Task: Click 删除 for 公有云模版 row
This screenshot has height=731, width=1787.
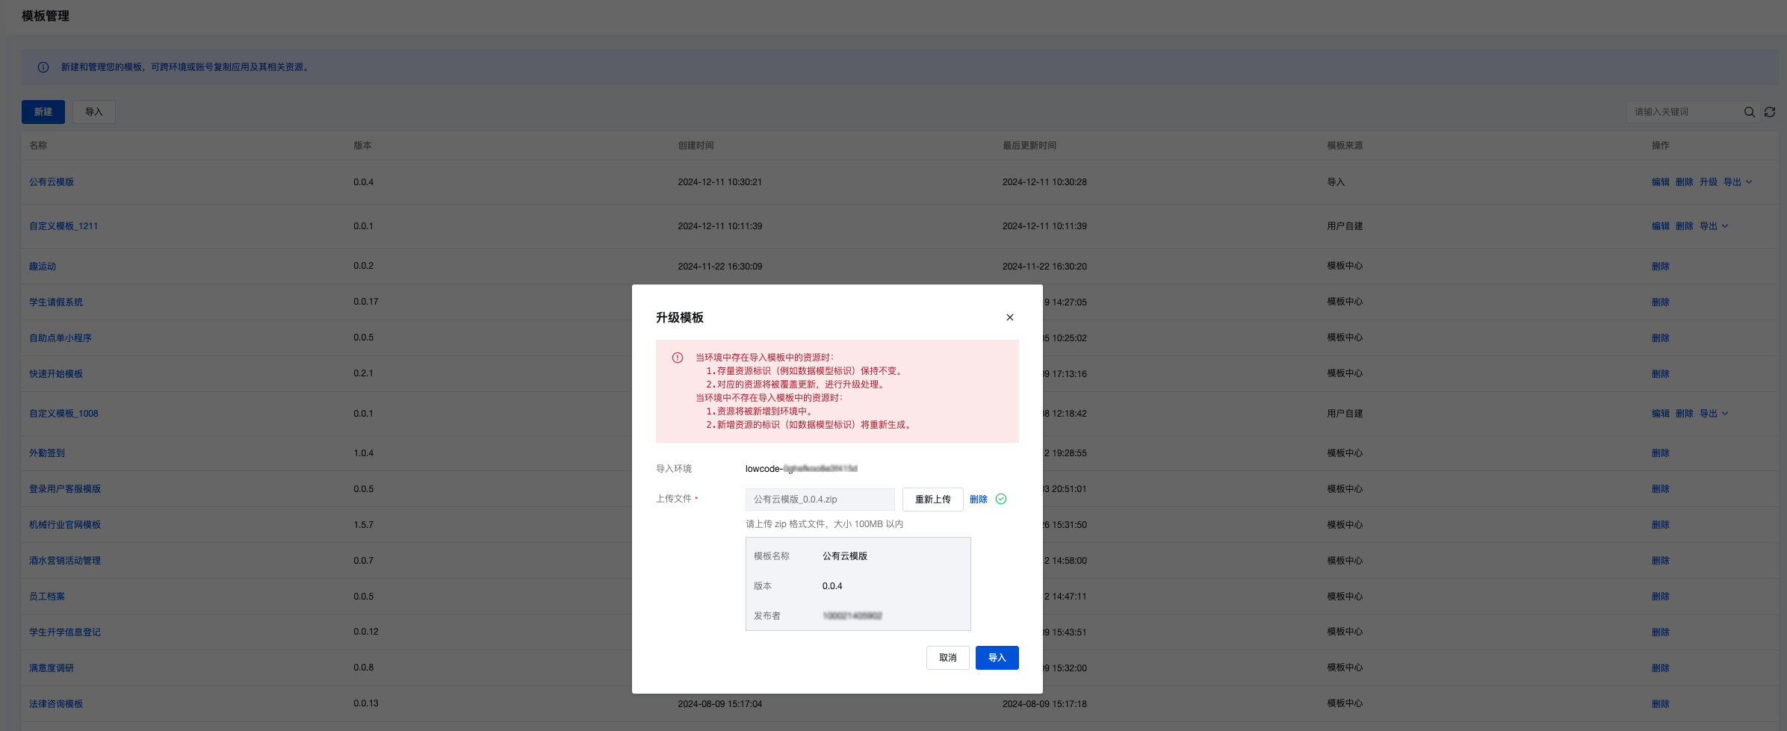Action: pyautogui.click(x=1684, y=182)
